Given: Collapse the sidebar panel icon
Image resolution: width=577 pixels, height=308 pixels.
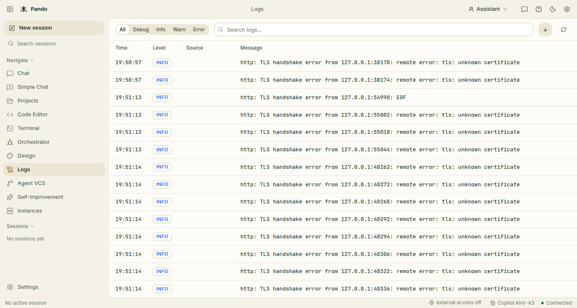Looking at the screenshot, I should 10,9.
